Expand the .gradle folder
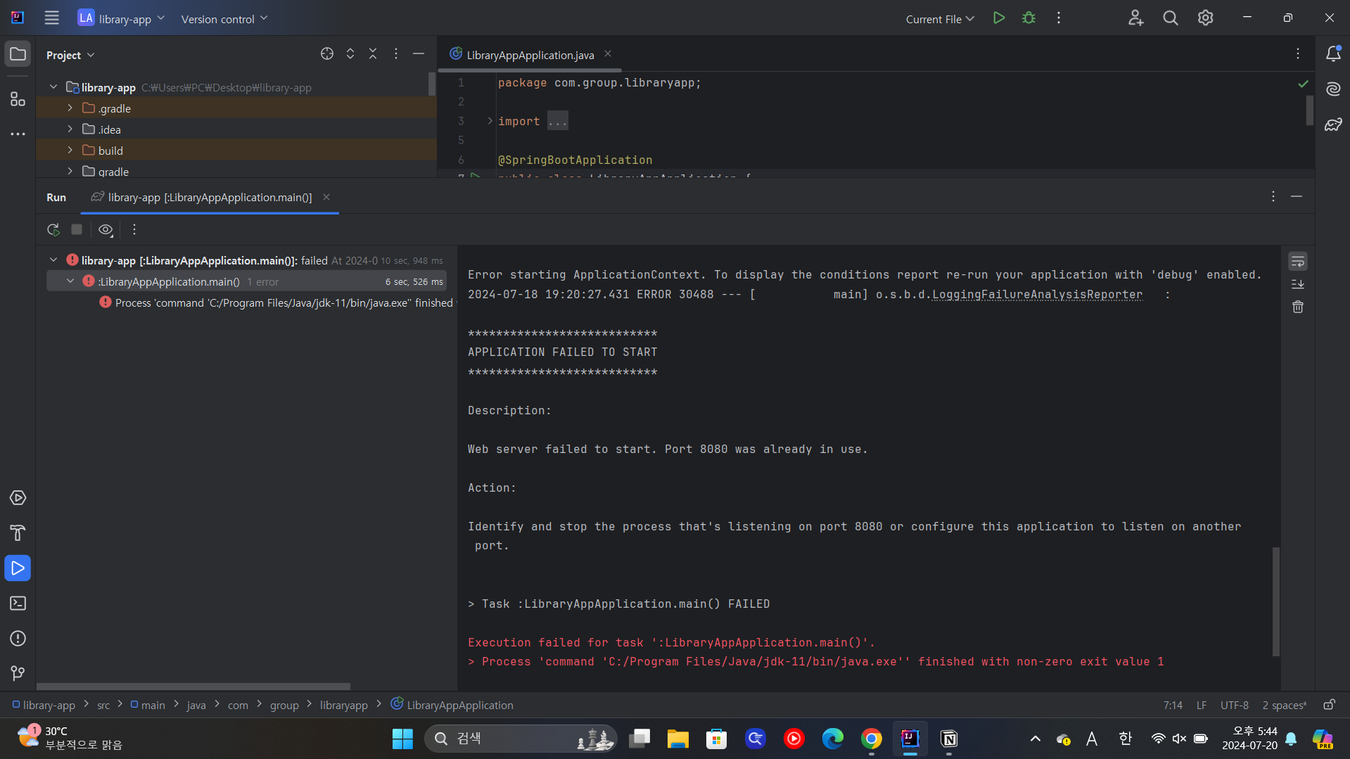The image size is (1350, 759). click(70, 108)
